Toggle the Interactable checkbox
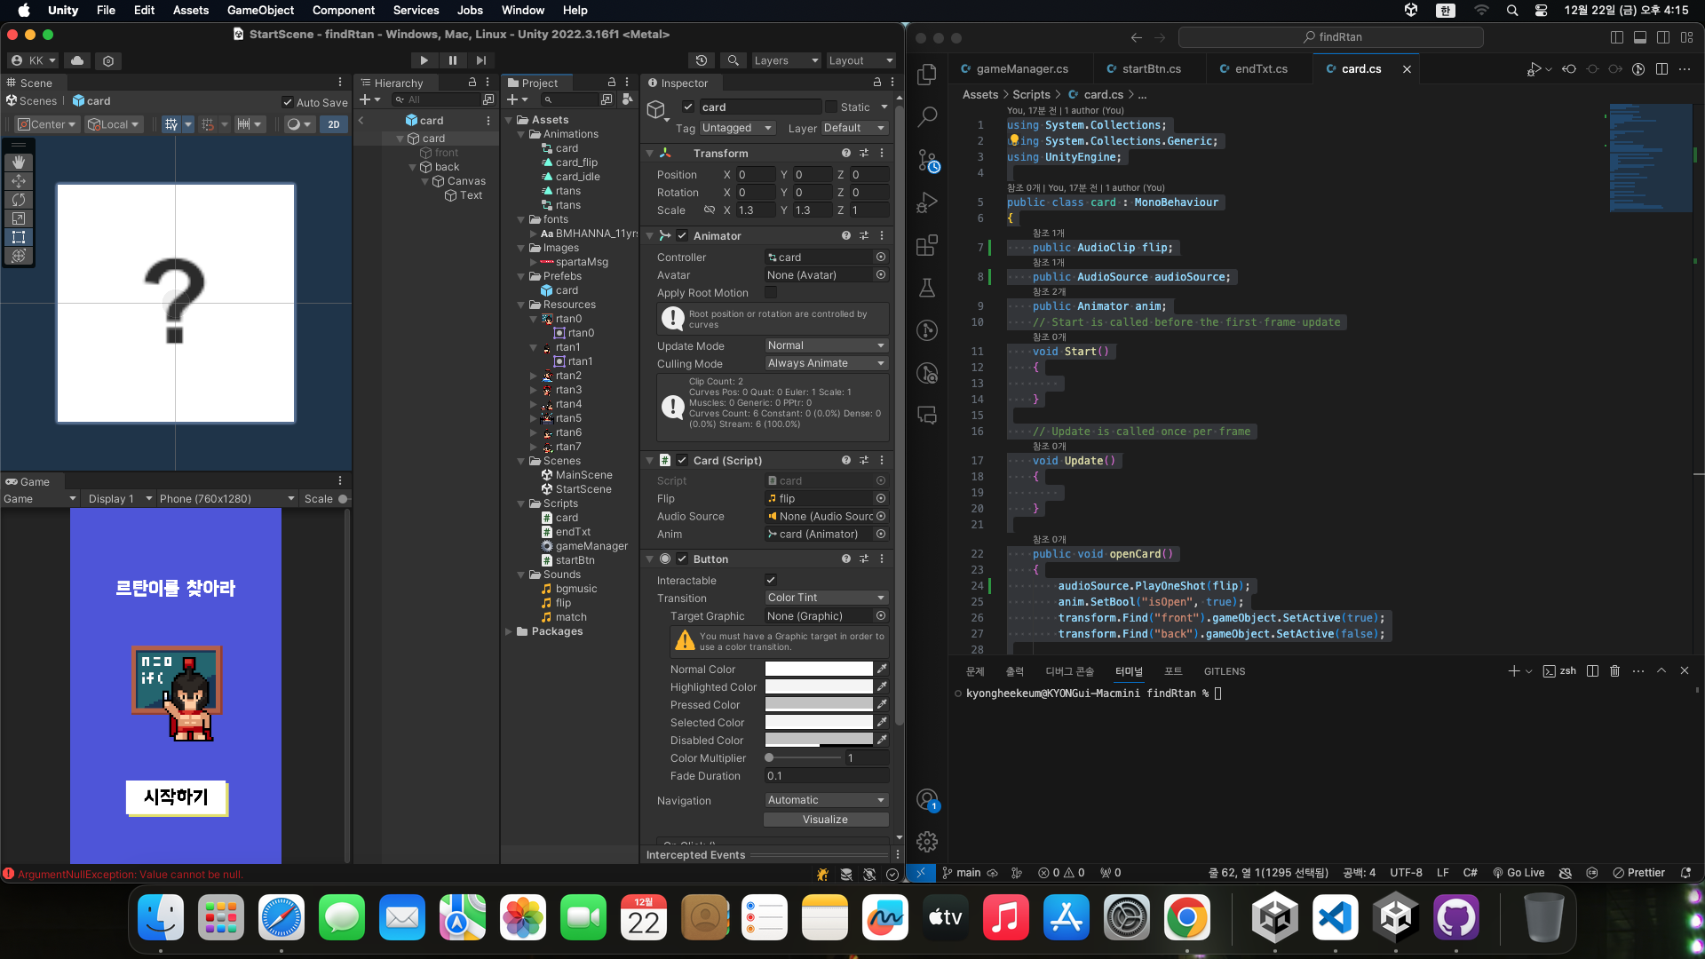This screenshot has width=1705, height=959. pos(771,580)
